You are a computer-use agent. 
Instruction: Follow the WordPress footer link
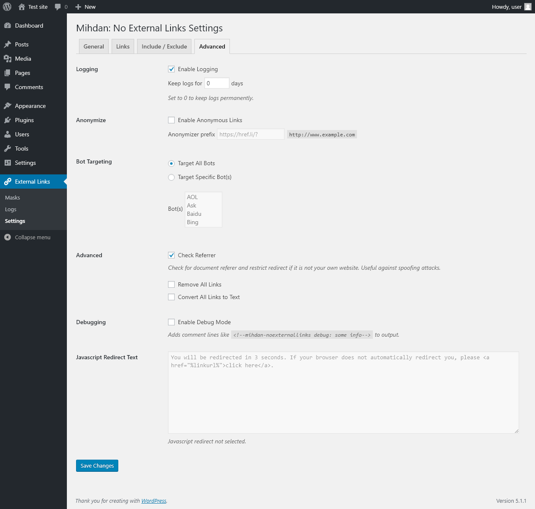click(x=154, y=501)
